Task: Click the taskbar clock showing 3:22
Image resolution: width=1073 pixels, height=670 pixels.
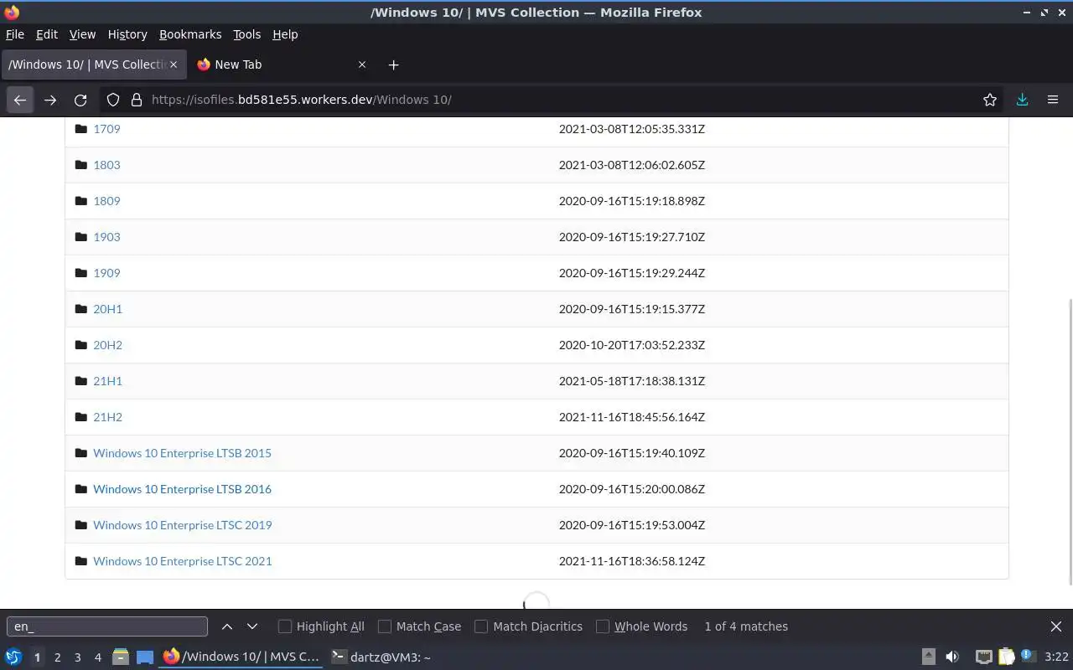Action: point(1056,657)
